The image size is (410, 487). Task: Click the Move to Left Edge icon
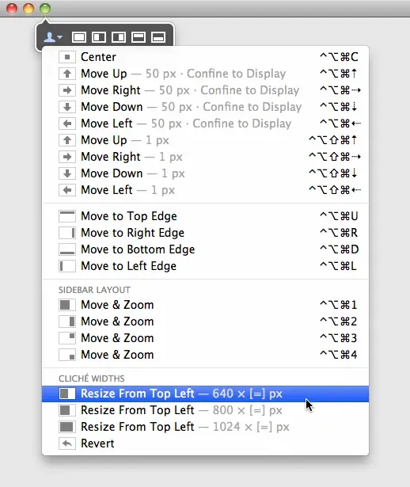point(67,266)
